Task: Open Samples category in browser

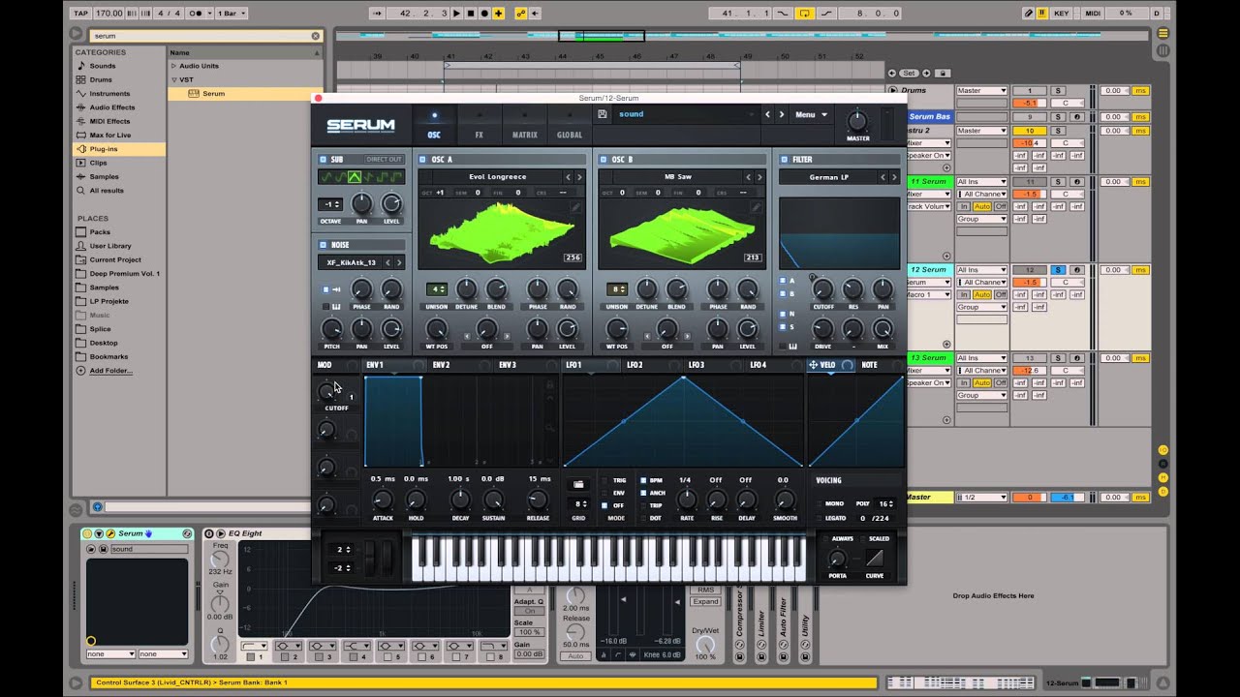Action: pyautogui.click(x=104, y=176)
